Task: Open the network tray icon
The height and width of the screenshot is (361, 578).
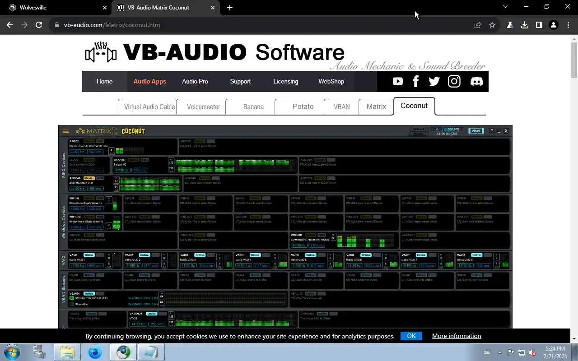Action: tap(522, 352)
